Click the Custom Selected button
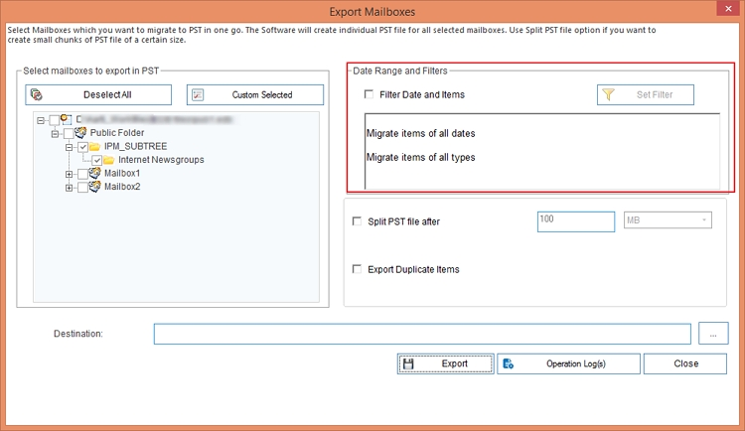The image size is (745, 431). point(255,94)
